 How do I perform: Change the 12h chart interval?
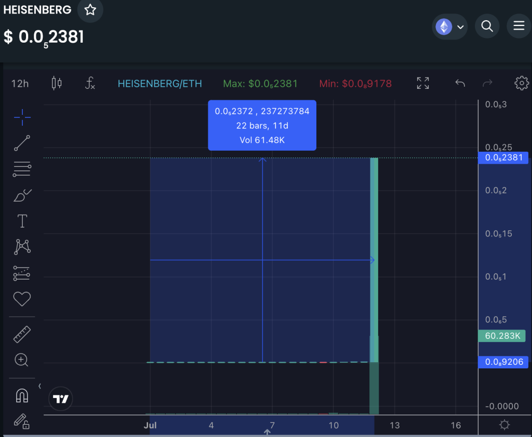[x=20, y=83]
